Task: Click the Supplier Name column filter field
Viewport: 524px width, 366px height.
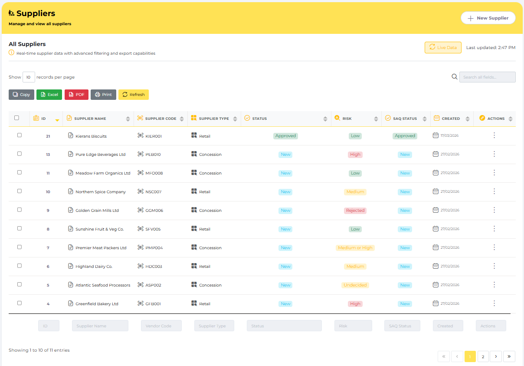Action: (x=100, y=326)
